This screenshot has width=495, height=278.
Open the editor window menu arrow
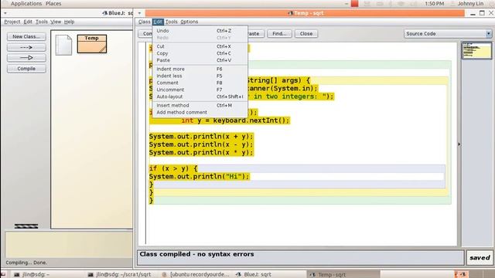point(139,13)
